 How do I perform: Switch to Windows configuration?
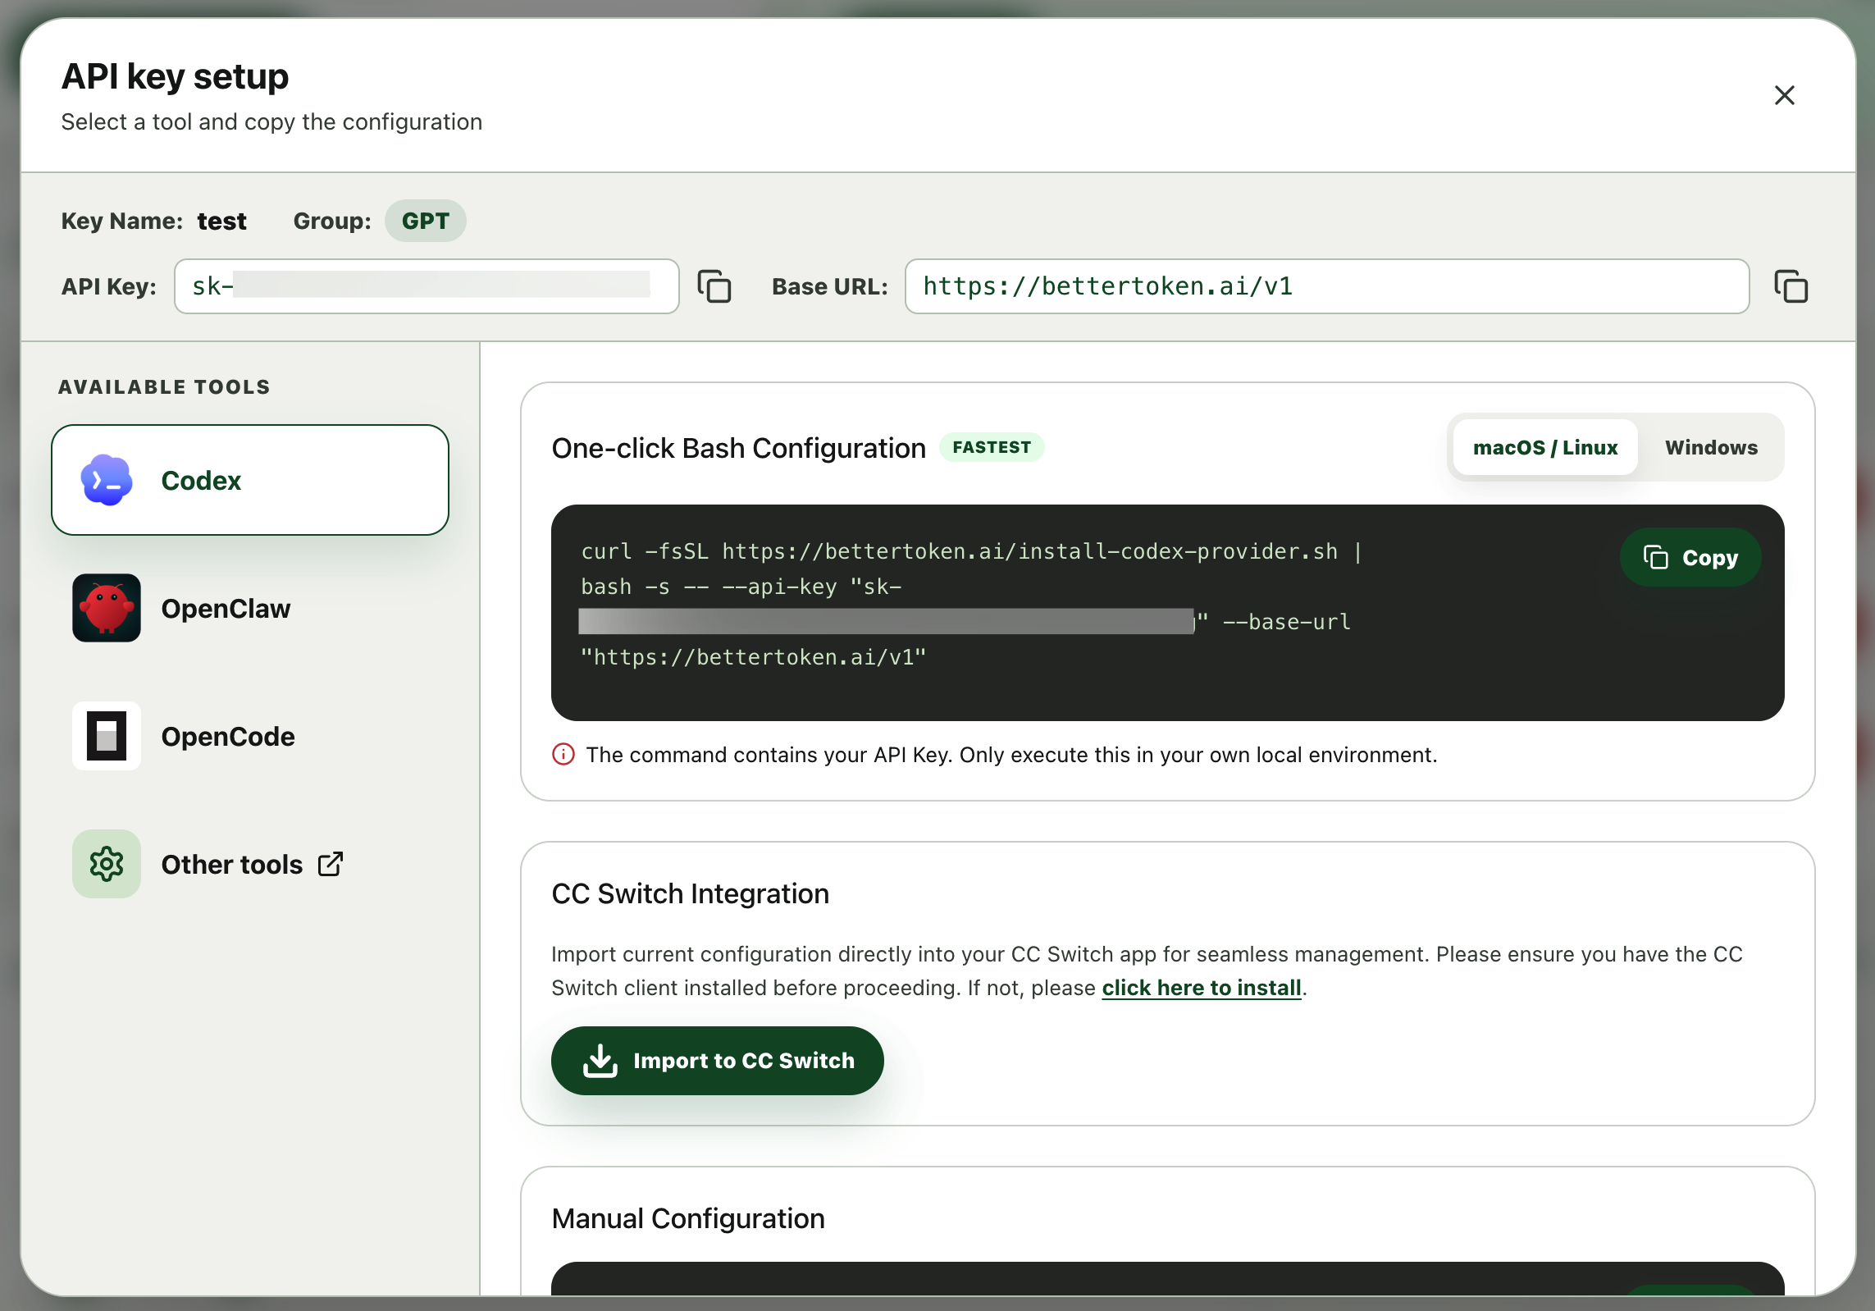pyautogui.click(x=1711, y=447)
